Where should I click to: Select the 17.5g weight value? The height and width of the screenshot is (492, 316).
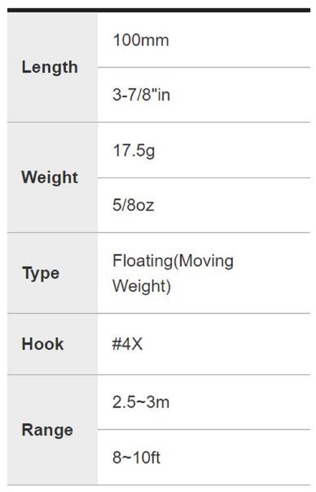134,151
